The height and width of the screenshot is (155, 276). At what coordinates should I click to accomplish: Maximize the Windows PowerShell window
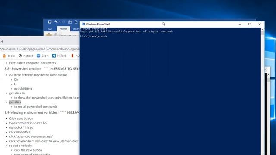click(x=250, y=24)
